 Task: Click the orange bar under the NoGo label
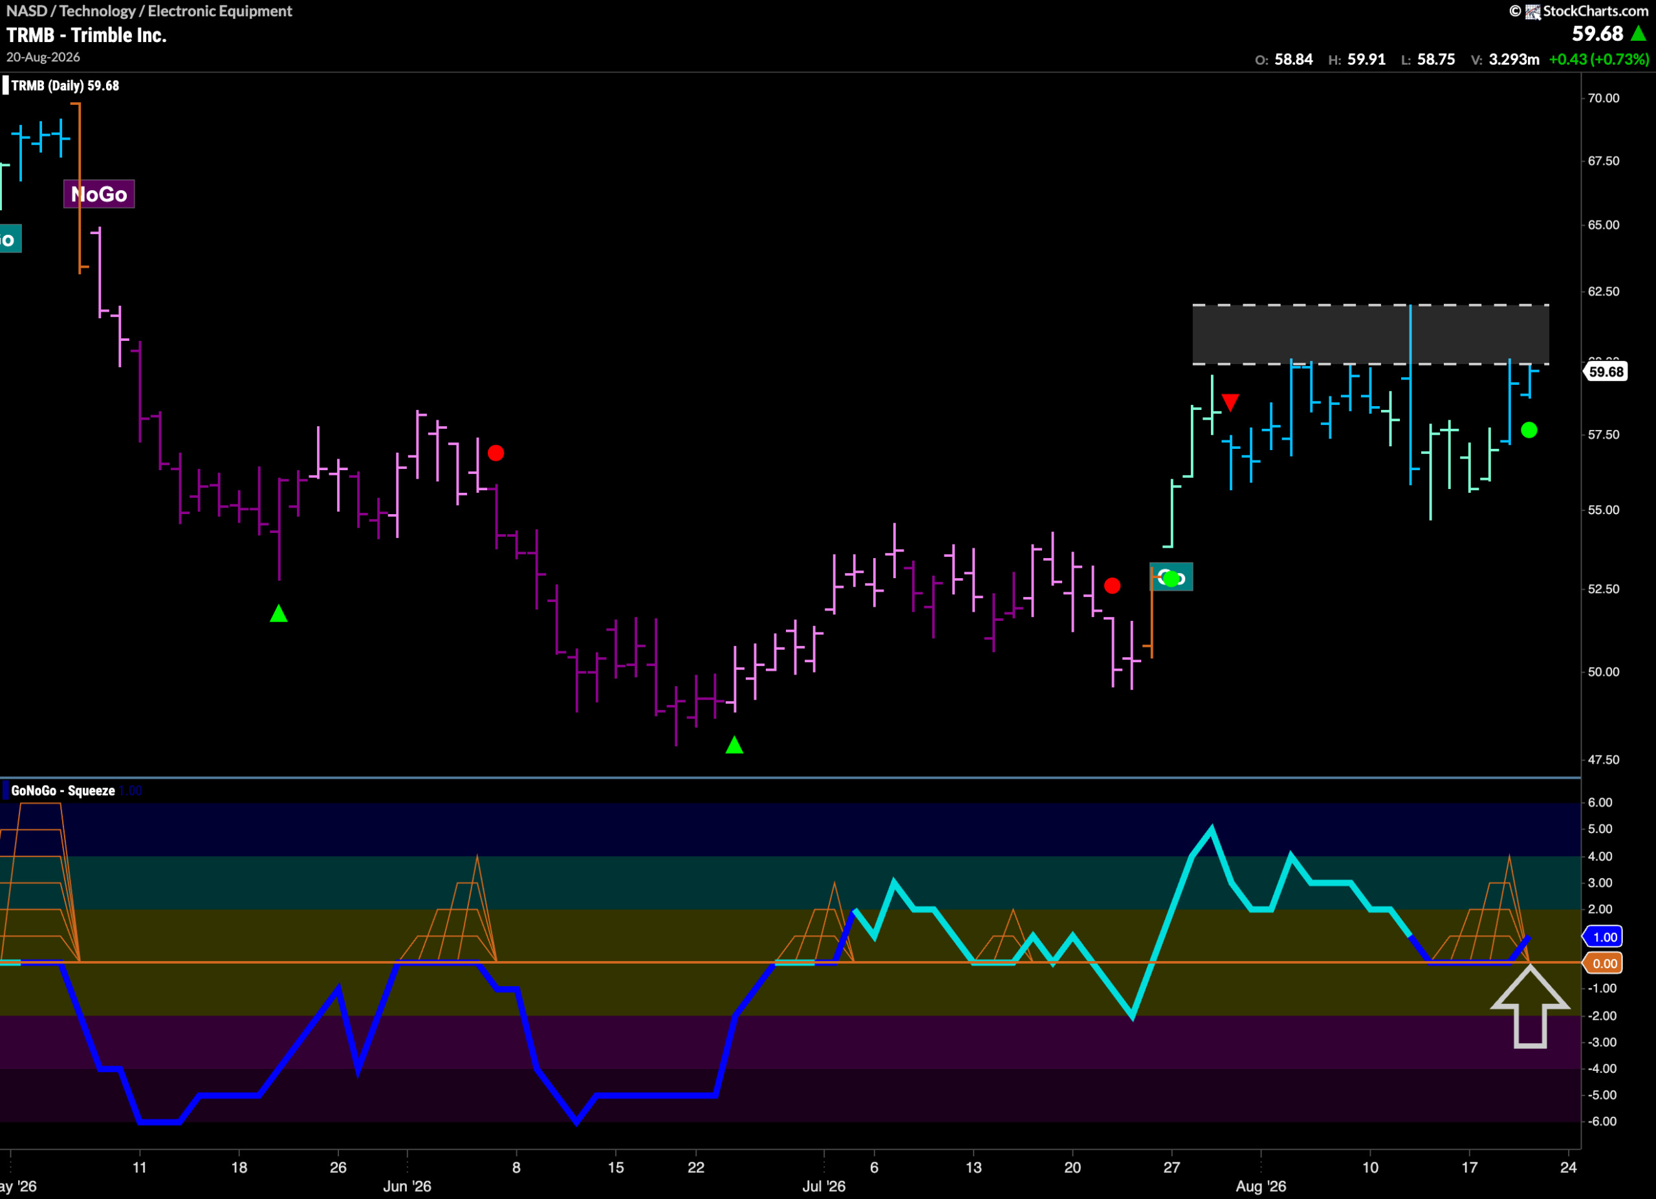pos(80,188)
